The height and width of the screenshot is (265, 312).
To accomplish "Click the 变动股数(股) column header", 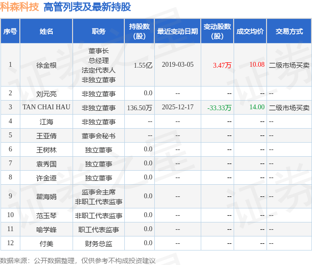I will click(217, 31).
